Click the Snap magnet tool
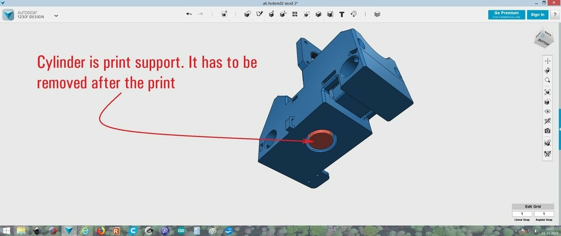 353,15
